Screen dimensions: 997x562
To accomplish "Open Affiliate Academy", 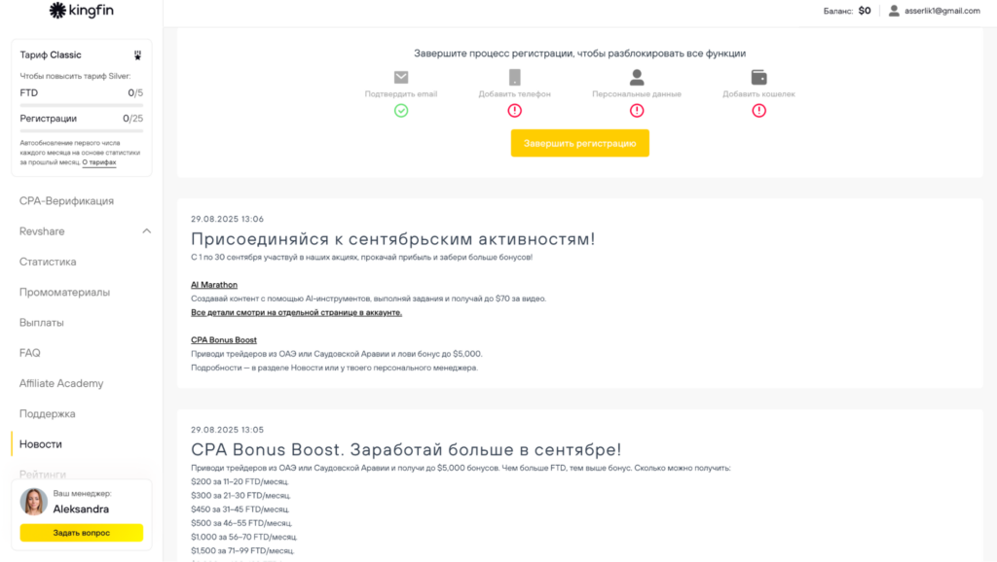I will click(x=61, y=383).
